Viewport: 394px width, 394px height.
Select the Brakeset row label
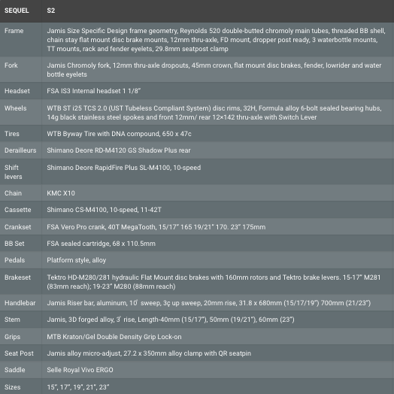(x=17, y=277)
